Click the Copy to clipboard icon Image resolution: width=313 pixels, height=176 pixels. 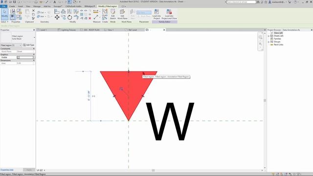(x=33, y=14)
